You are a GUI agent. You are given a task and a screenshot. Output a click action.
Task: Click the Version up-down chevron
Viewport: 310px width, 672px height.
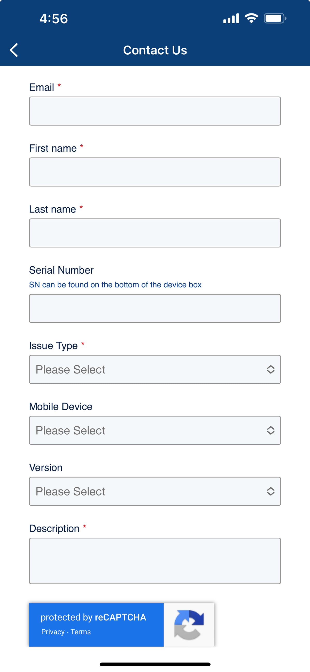point(271,491)
